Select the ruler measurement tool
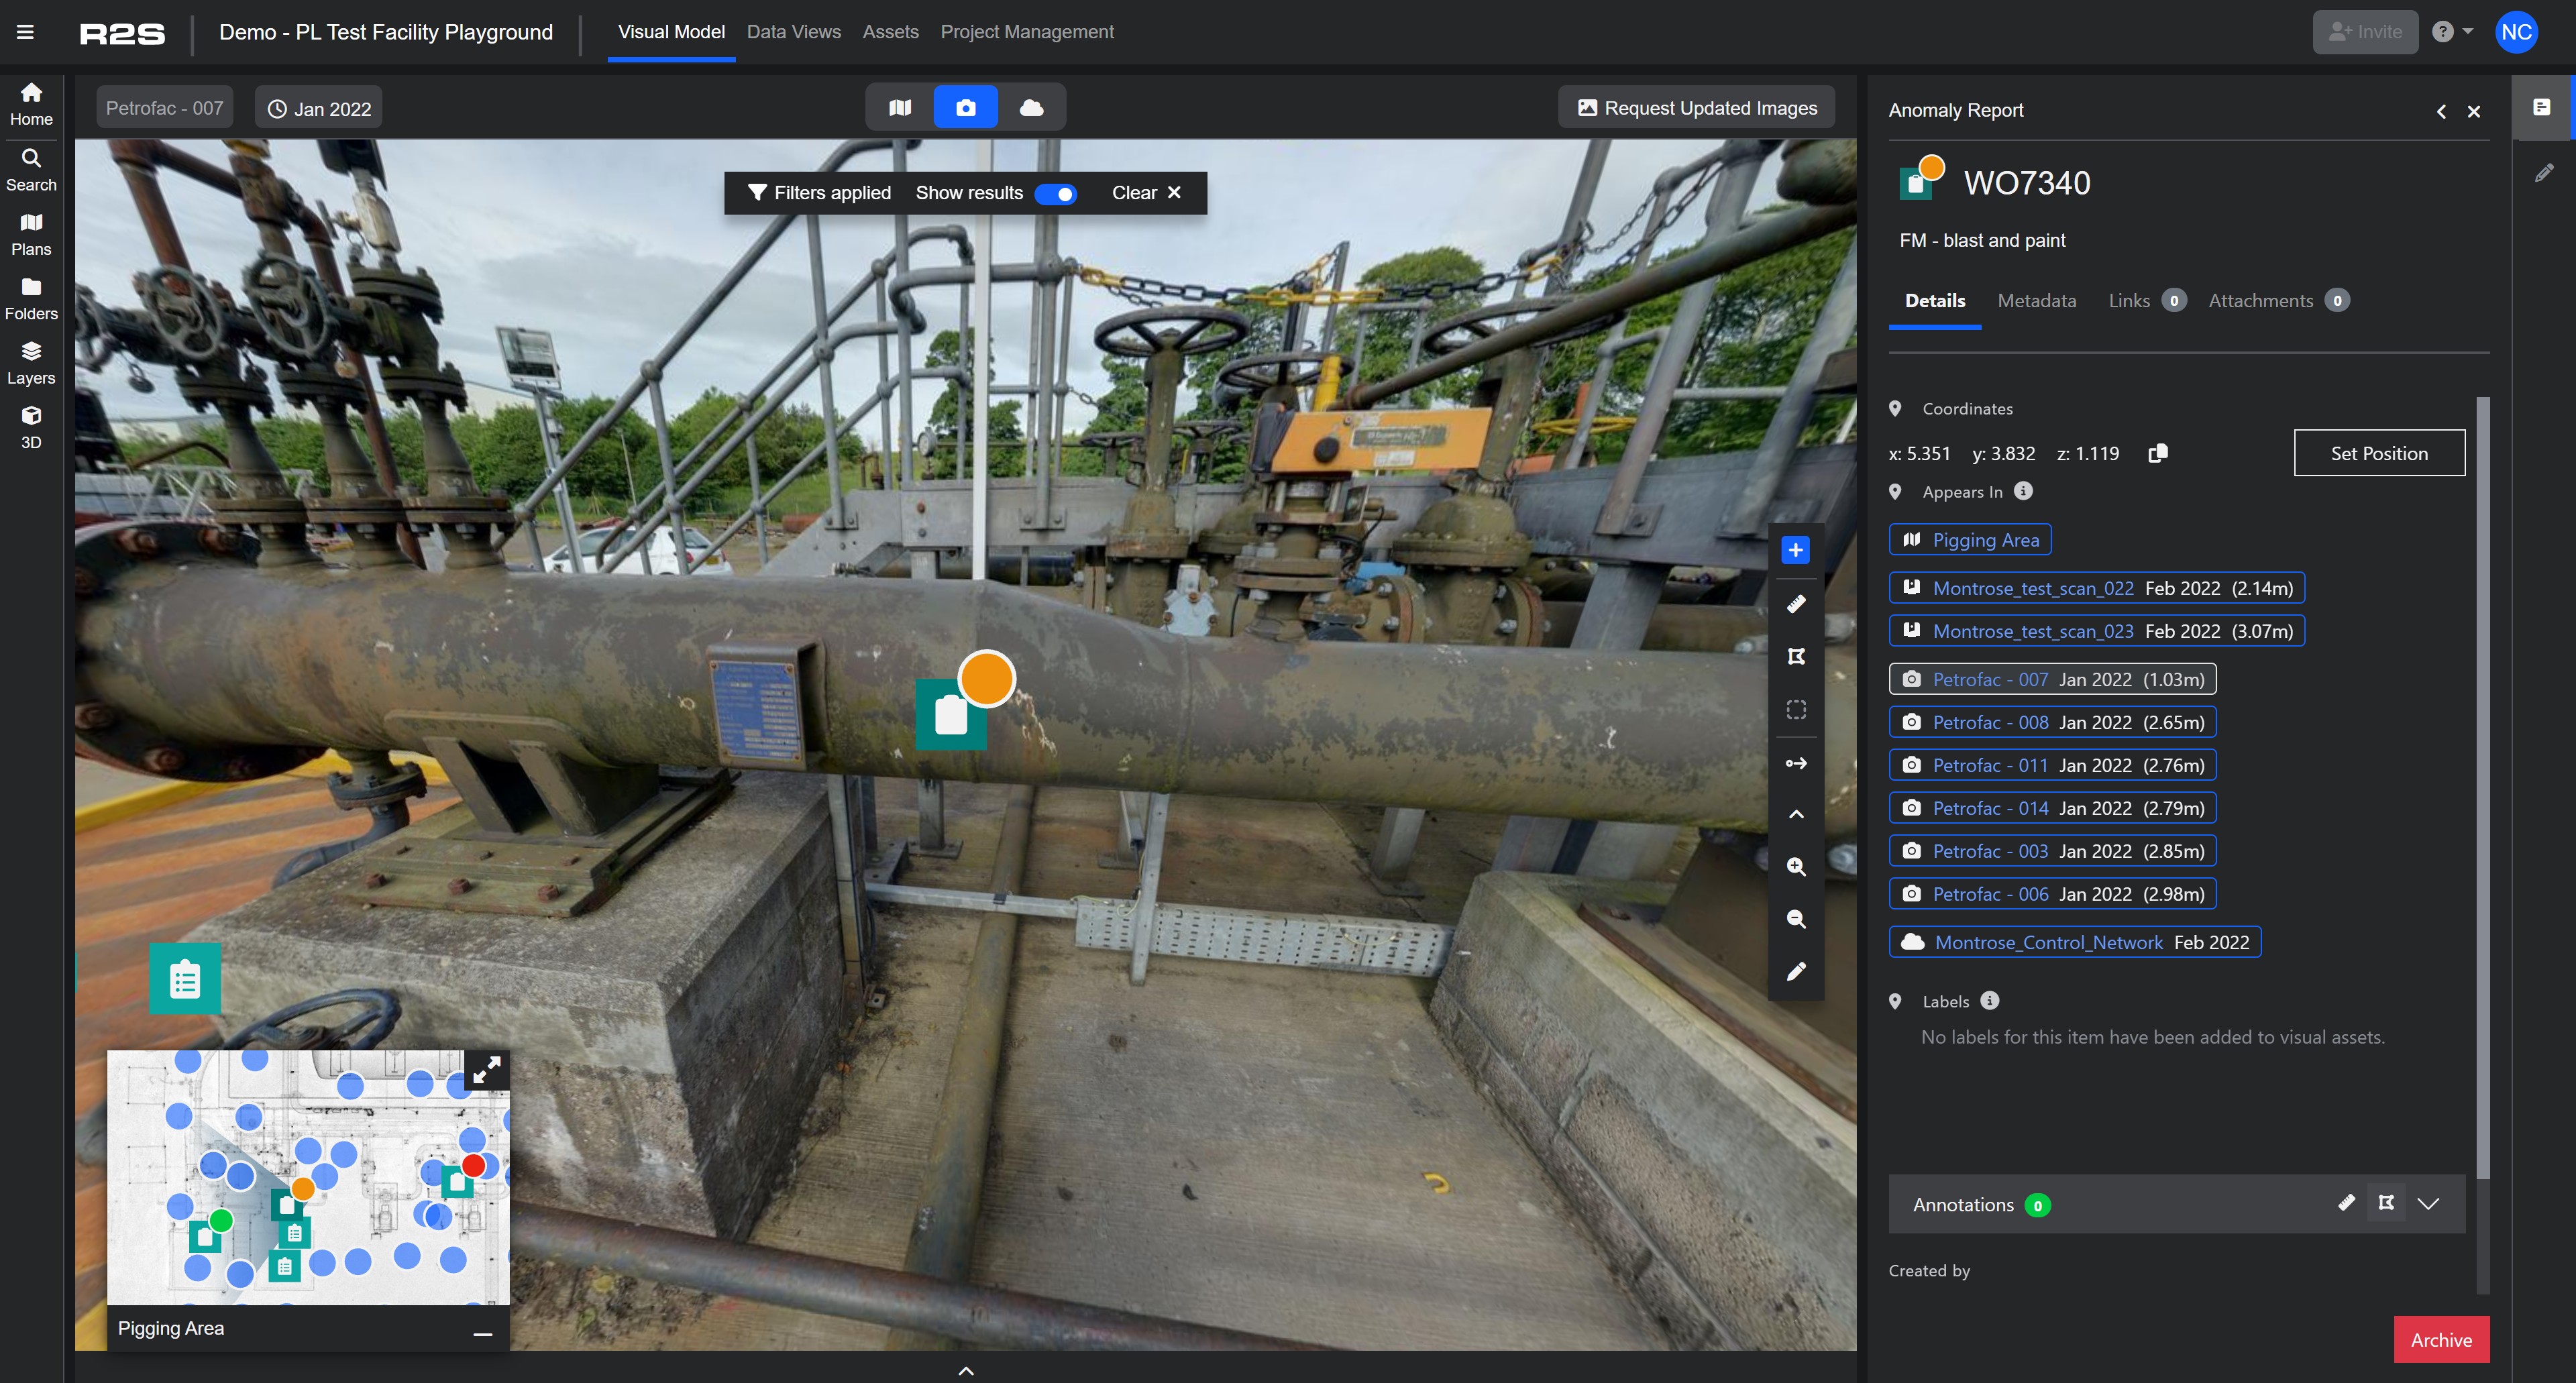This screenshot has width=2576, height=1383. (1796, 604)
